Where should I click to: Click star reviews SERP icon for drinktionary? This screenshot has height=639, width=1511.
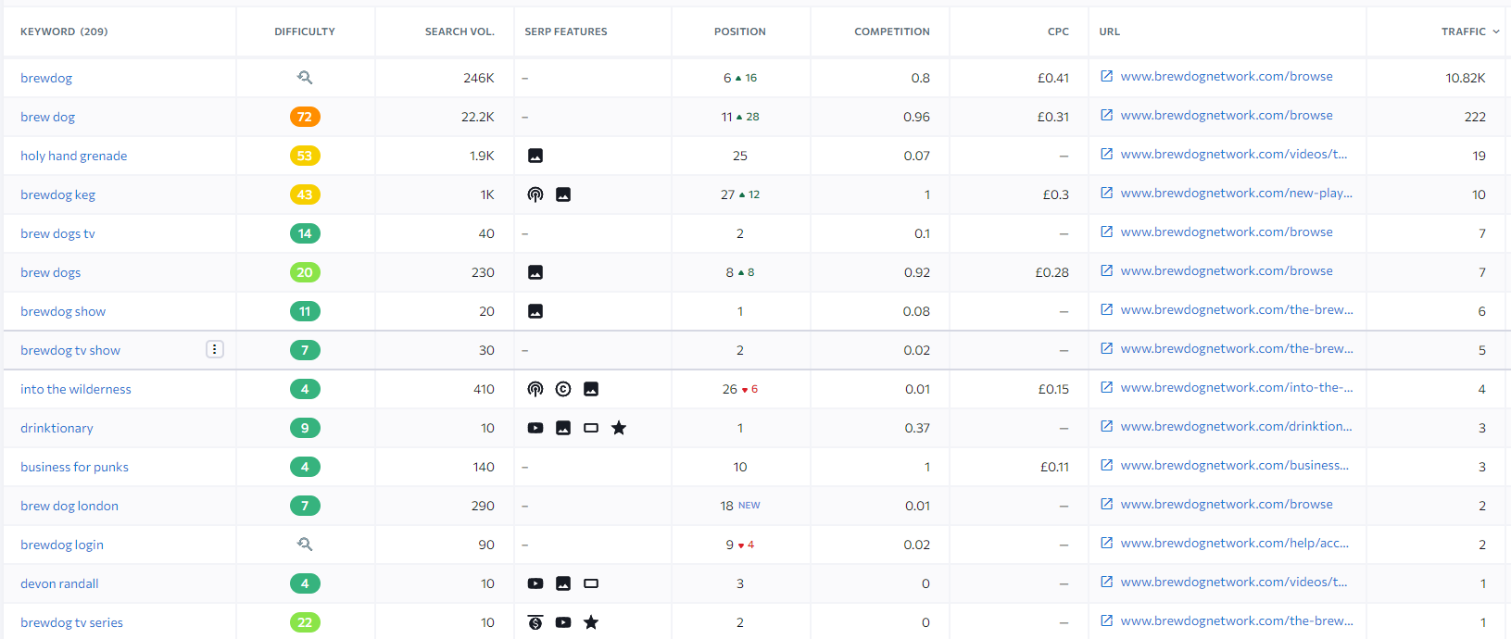(619, 428)
